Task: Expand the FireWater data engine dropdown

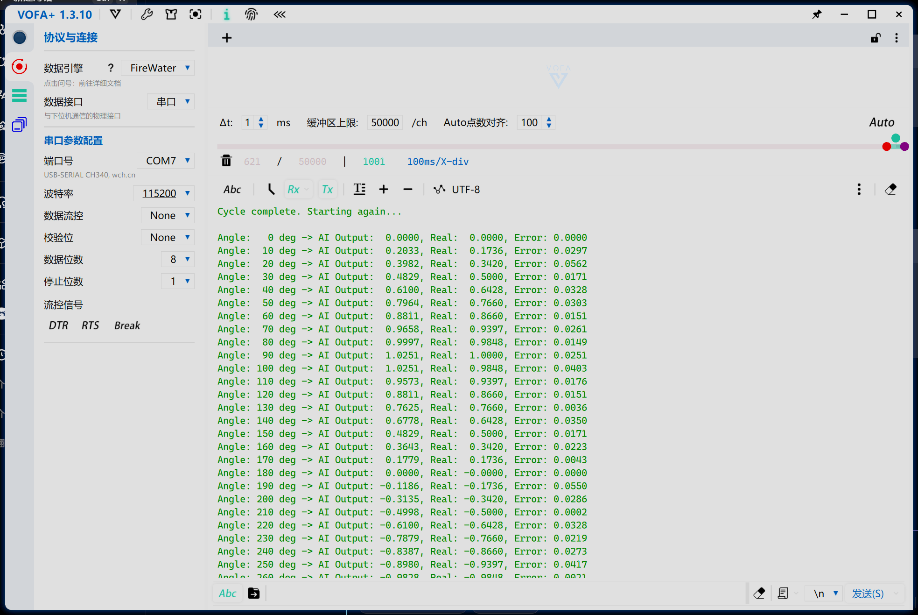Action: click(158, 68)
